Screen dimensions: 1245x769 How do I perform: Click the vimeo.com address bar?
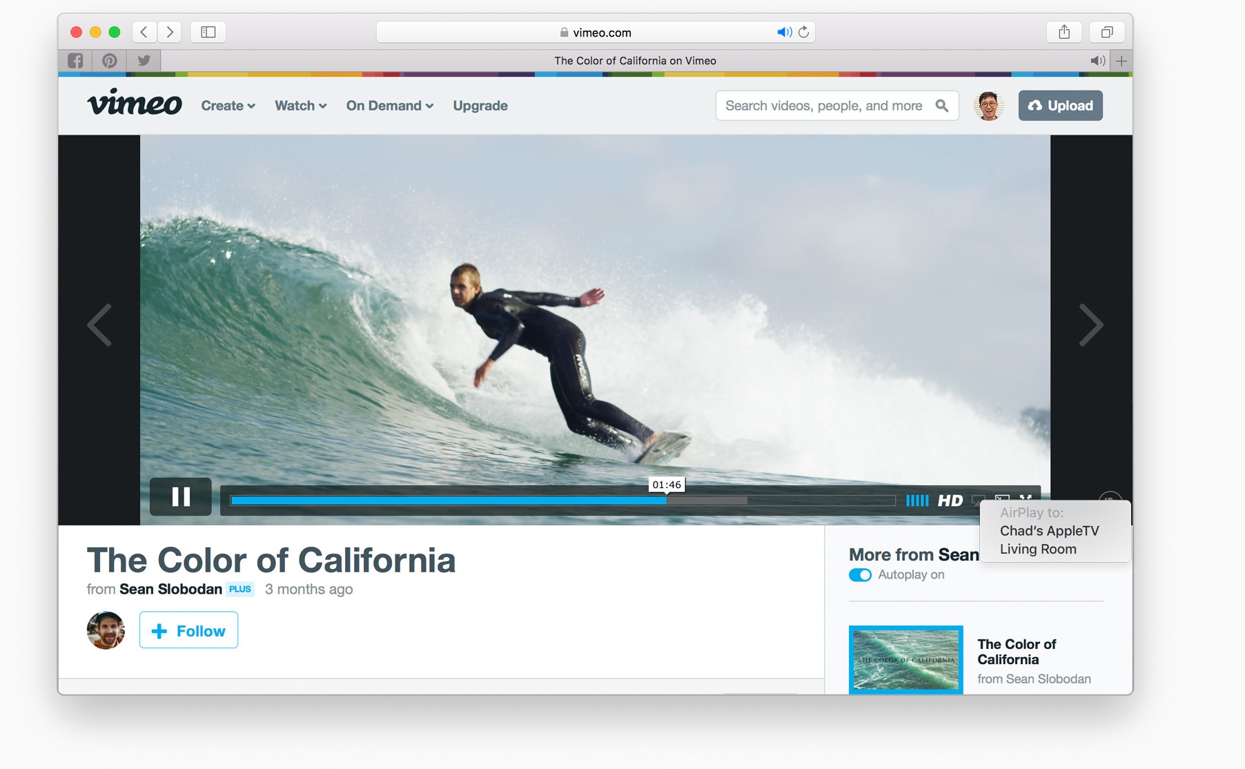tap(596, 32)
